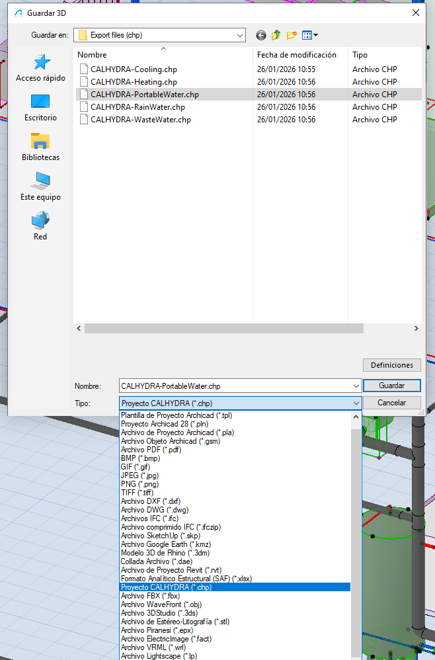Open Este equipo in sidebar
Image resolution: width=435 pixels, height=660 pixels.
point(41,187)
